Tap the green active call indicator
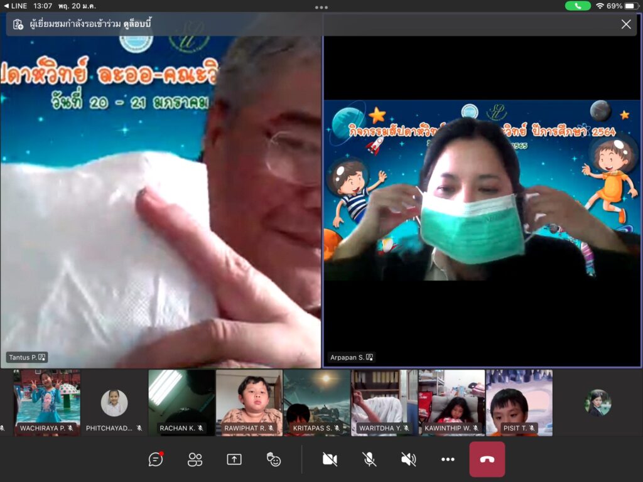 coord(577,6)
